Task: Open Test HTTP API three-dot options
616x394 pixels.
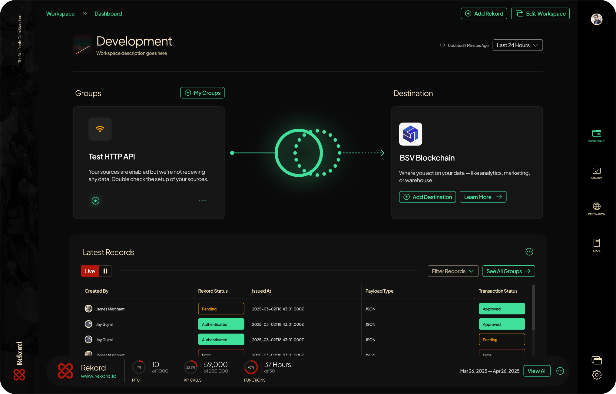Action: tap(202, 201)
